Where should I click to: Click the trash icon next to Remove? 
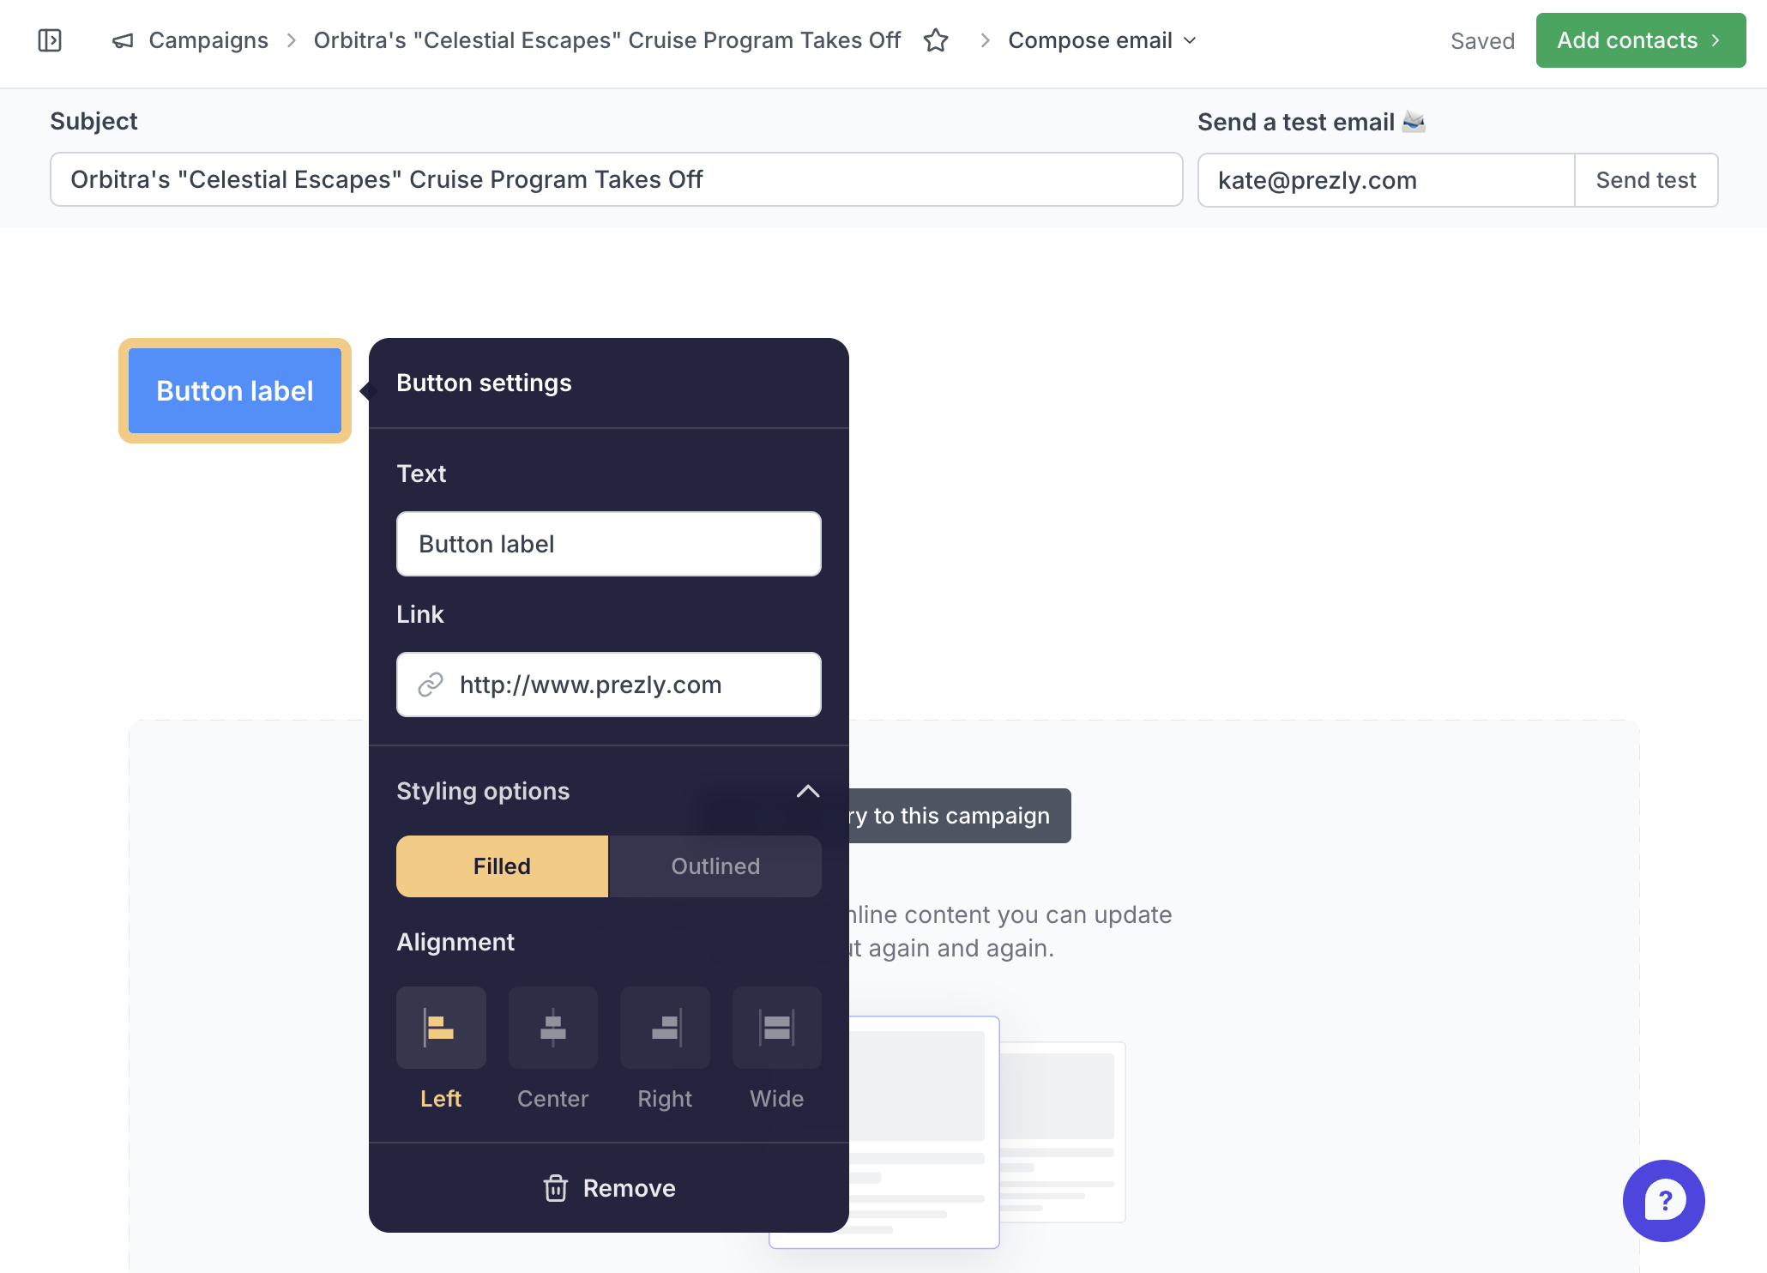[556, 1188]
